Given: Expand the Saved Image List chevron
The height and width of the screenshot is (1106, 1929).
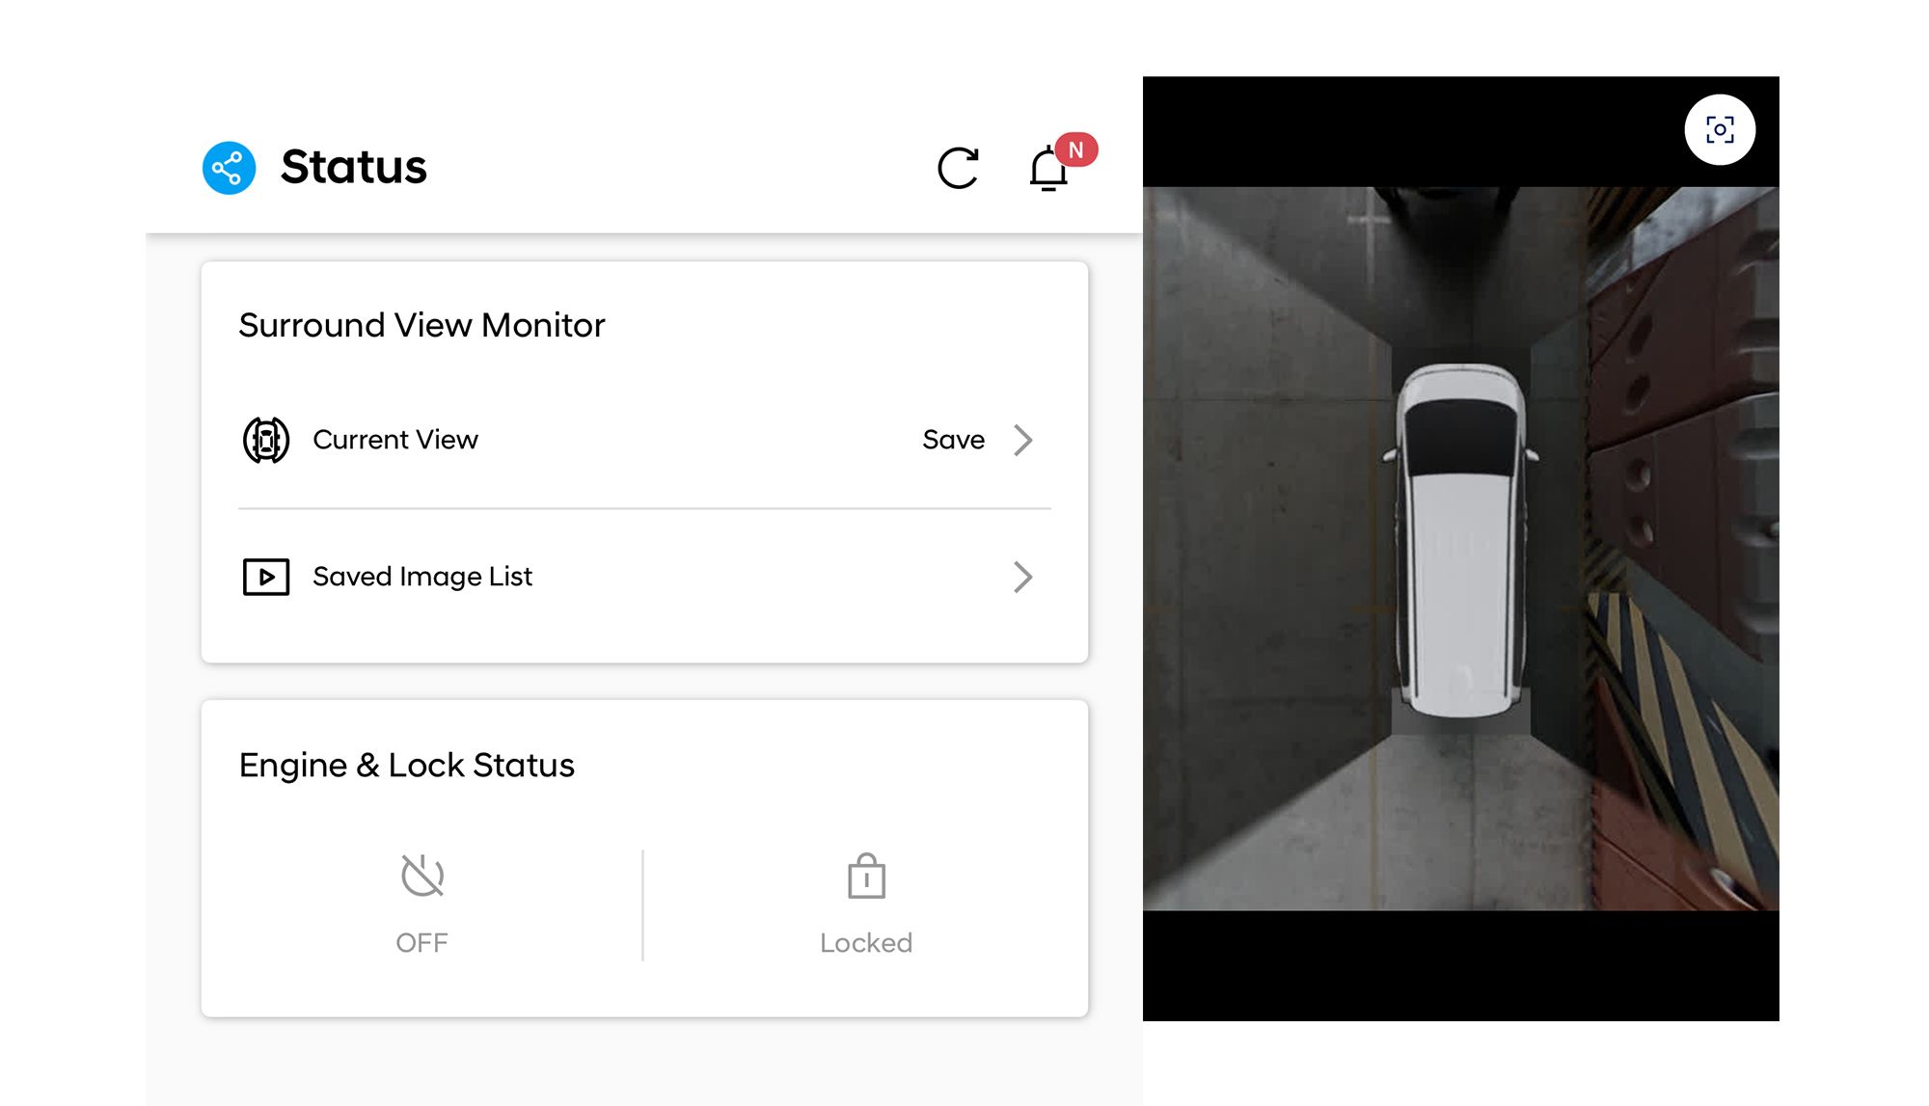Looking at the screenshot, I should tap(1023, 577).
